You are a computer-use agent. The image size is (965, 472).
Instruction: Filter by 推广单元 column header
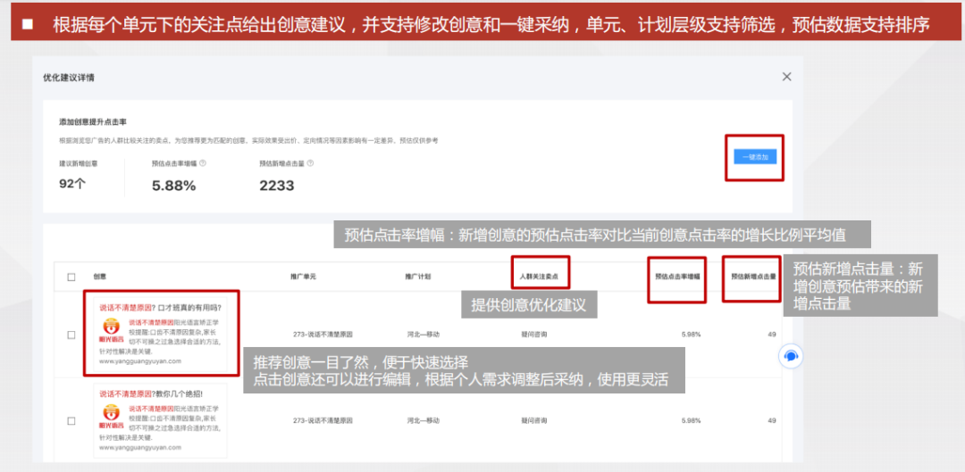pyautogui.click(x=305, y=277)
